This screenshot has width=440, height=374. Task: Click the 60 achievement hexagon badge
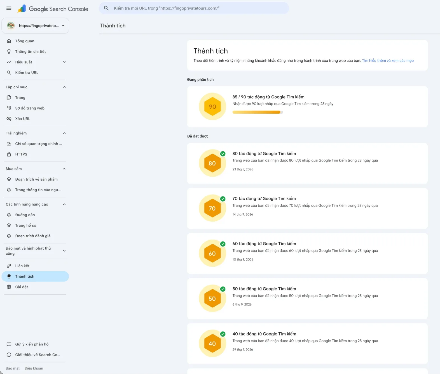(212, 254)
